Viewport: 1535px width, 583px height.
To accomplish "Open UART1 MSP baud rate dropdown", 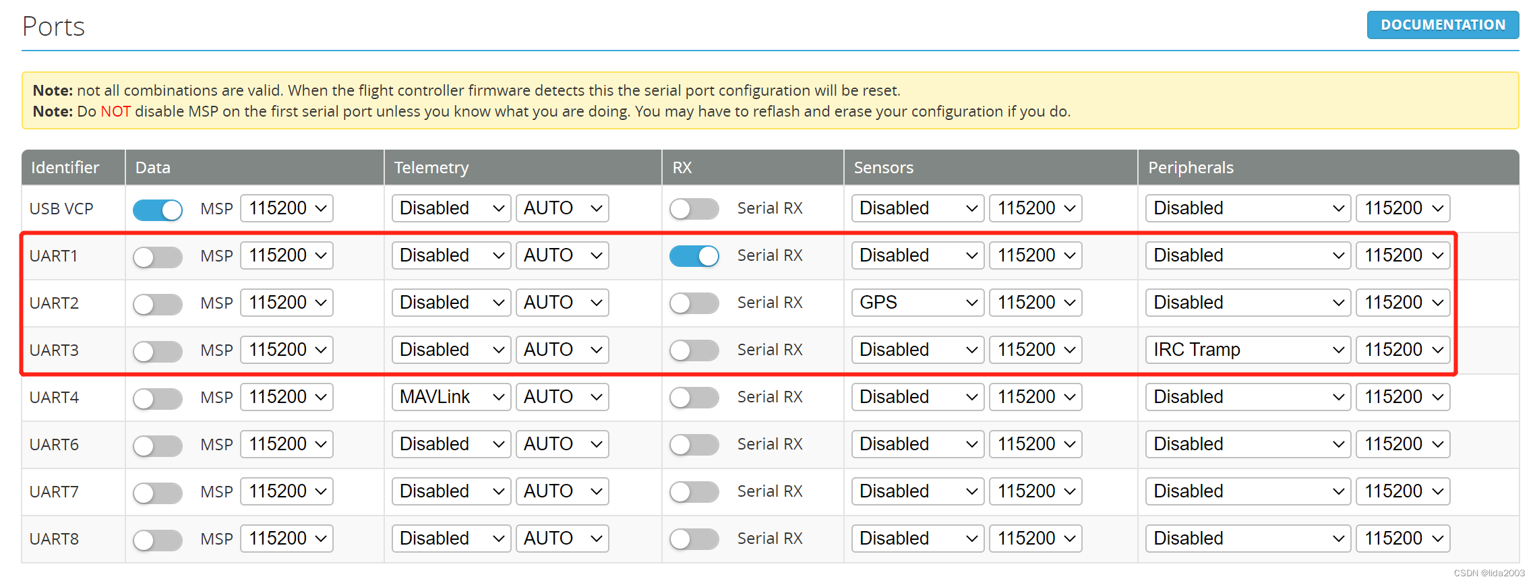I will coord(287,255).
